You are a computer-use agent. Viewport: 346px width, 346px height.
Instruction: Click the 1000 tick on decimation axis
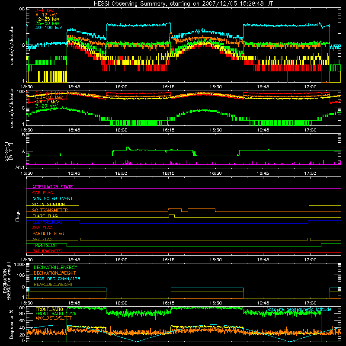[x=19, y=264]
